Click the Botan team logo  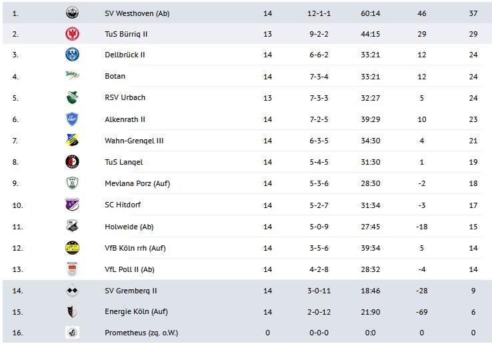point(72,76)
